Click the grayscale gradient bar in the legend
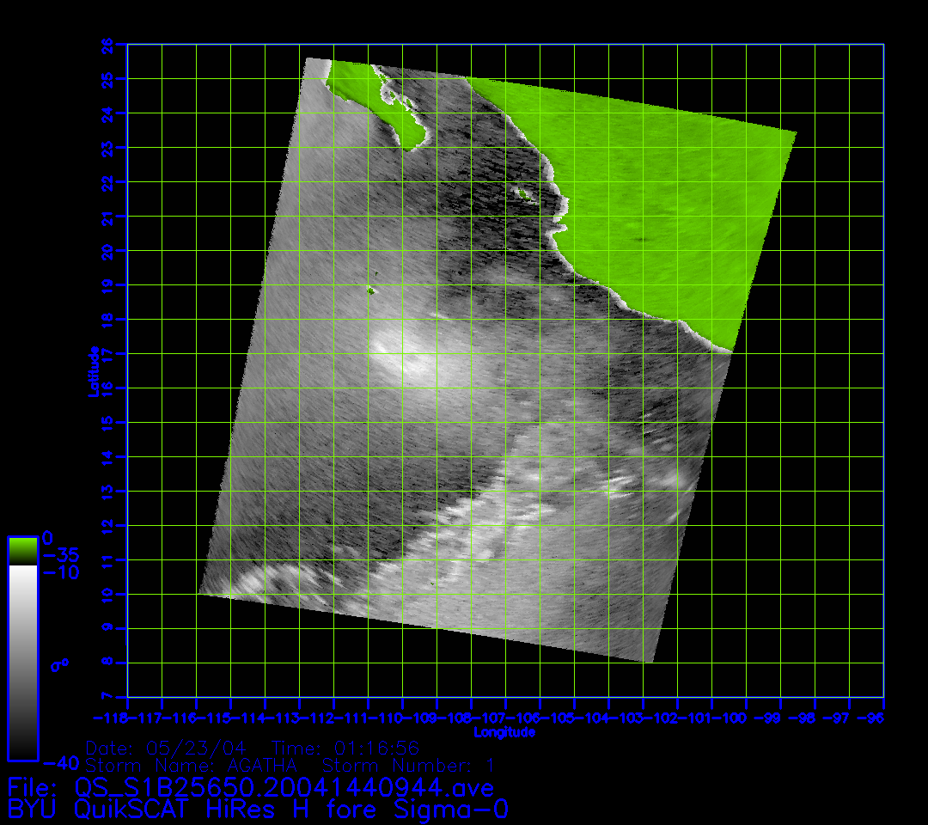The width and height of the screenshot is (928, 825). pos(22,662)
